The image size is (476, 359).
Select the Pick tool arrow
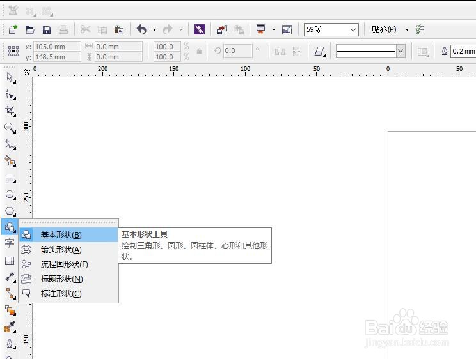pos(10,78)
